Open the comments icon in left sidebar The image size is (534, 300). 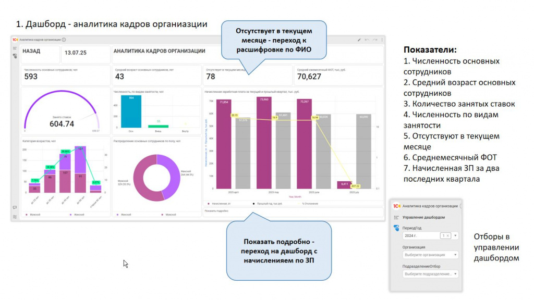click(15, 207)
